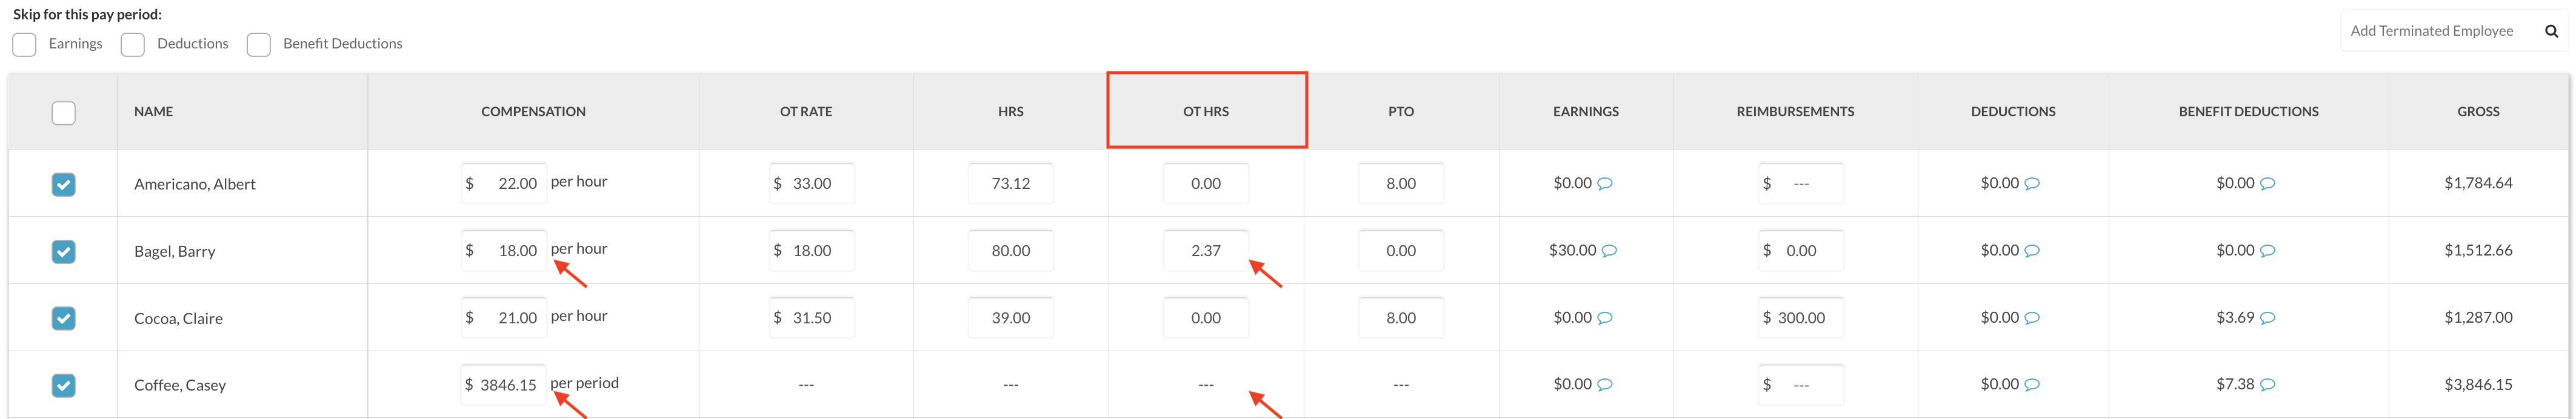Click earnings comment bubble for Coffee, Casey
The width and height of the screenshot is (2576, 419).
coord(1605,385)
